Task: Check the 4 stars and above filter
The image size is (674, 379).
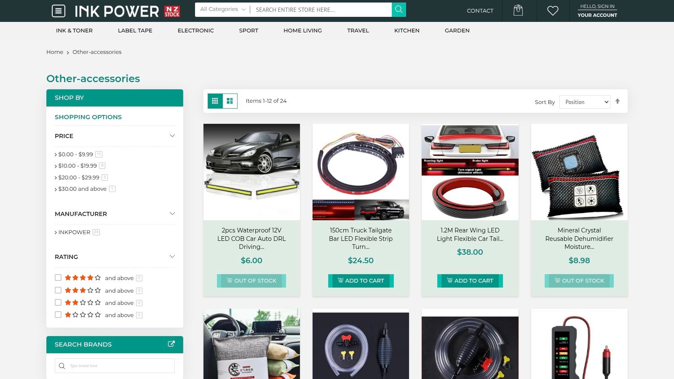Action: [x=58, y=278]
